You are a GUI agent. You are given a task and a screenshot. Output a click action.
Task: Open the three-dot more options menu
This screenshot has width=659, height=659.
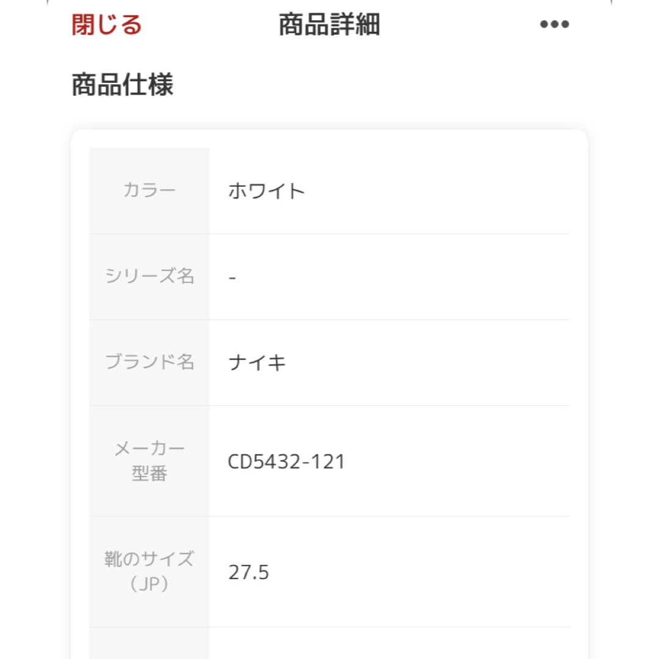pos(554,24)
